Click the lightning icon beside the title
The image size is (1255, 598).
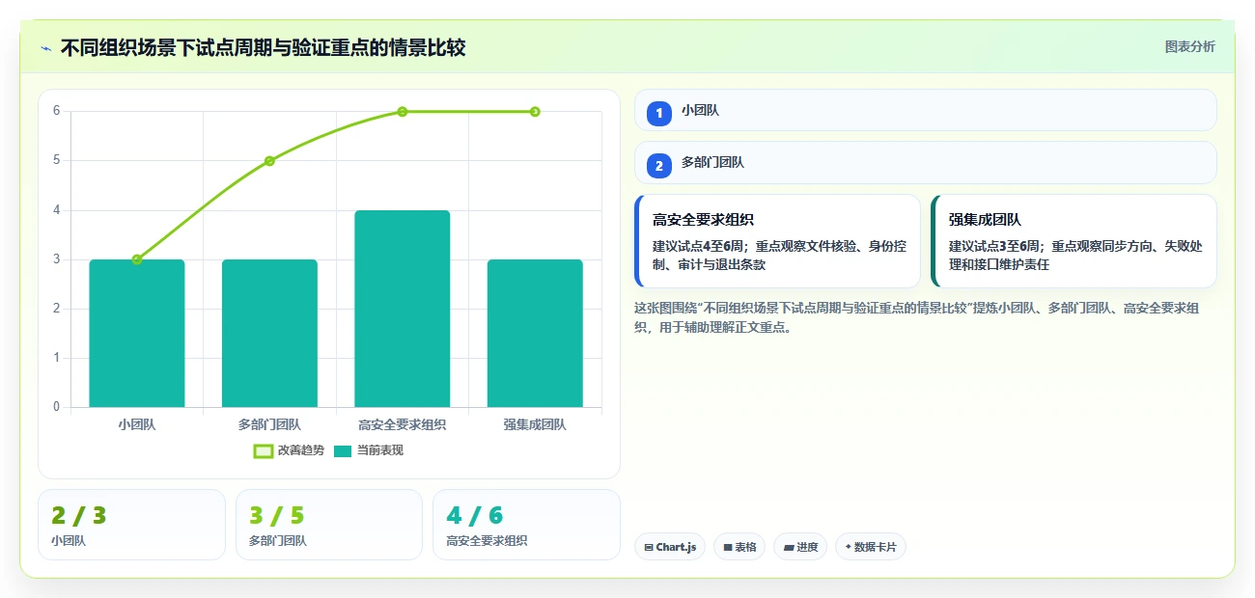coord(45,48)
